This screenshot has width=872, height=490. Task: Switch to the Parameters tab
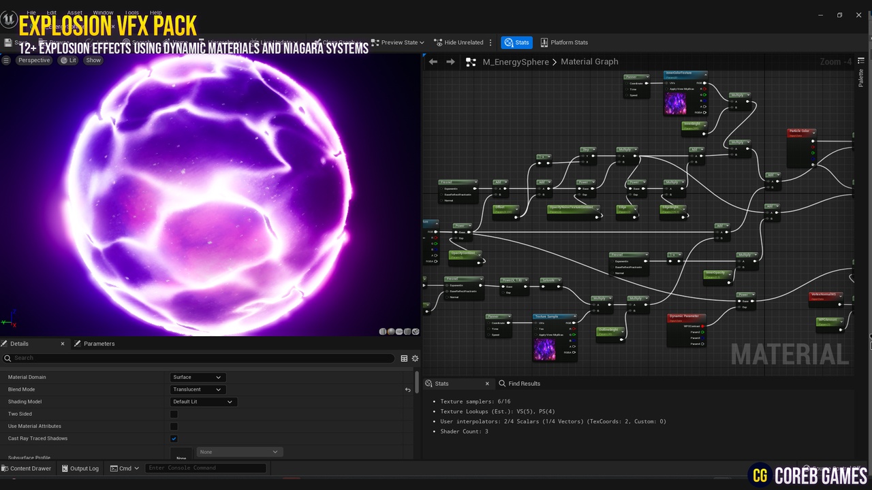tap(94, 344)
